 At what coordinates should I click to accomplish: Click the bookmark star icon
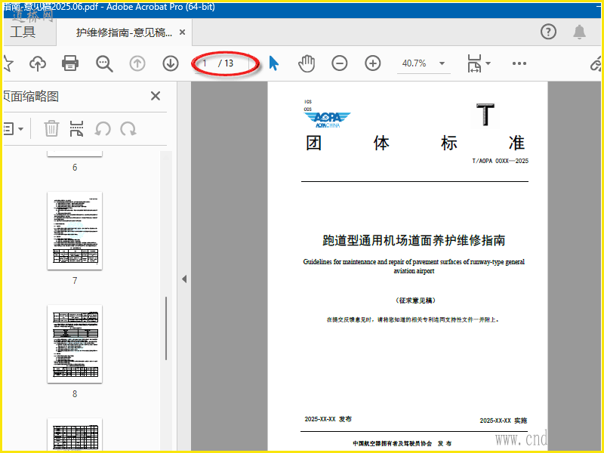(x=8, y=63)
